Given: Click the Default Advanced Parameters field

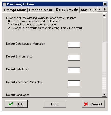Looking at the screenshot, I should click(74, 83).
